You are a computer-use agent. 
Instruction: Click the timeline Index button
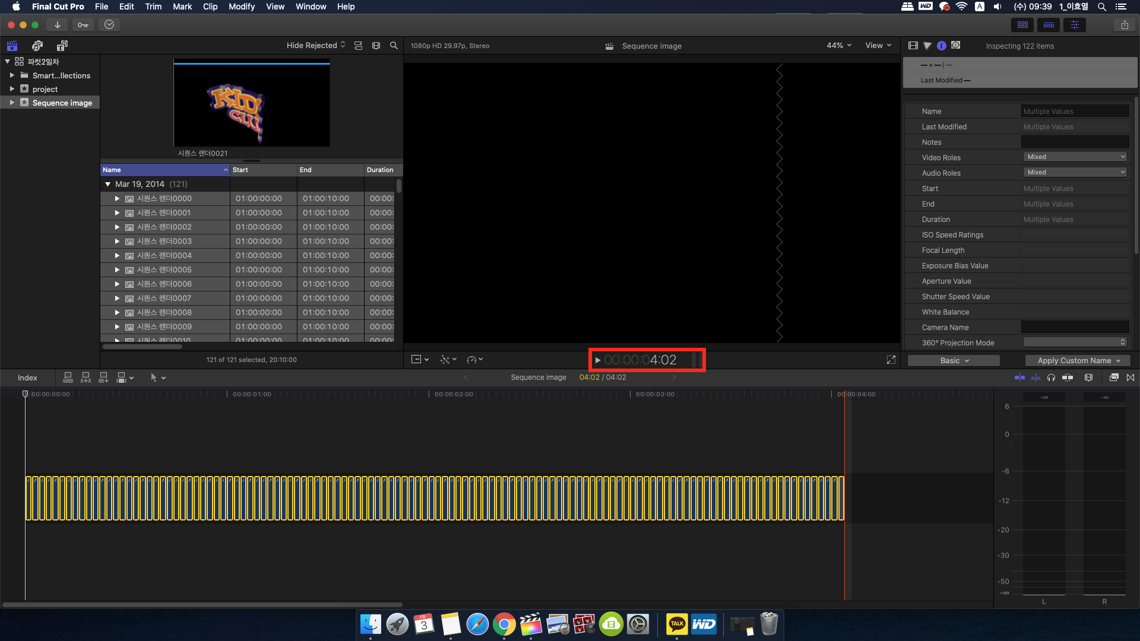coord(27,377)
